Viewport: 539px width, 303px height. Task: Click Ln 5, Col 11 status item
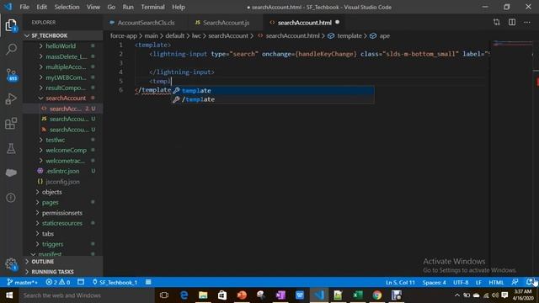tap(400, 283)
